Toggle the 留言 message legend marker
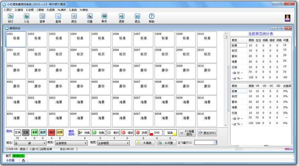The image size is (299, 166). point(169,132)
